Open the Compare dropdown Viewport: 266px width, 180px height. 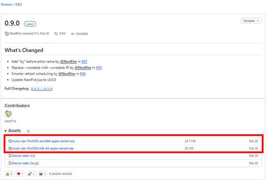(x=251, y=21)
